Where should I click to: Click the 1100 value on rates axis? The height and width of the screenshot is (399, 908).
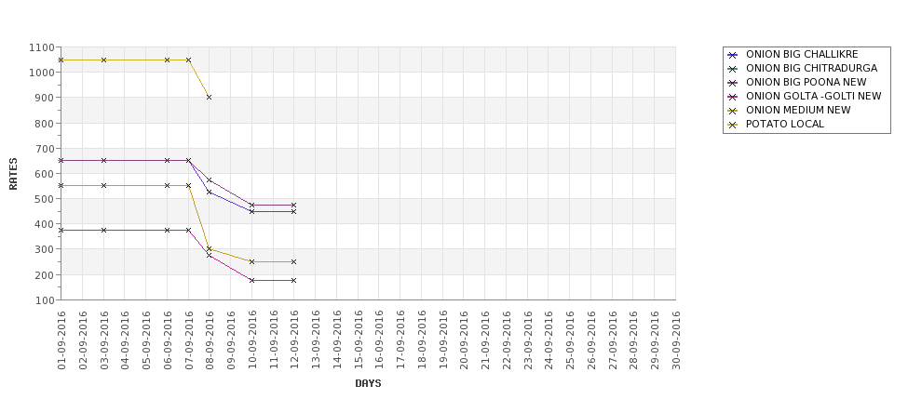(x=42, y=47)
